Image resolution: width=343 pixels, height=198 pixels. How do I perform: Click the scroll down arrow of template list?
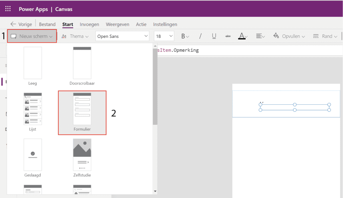155,191
